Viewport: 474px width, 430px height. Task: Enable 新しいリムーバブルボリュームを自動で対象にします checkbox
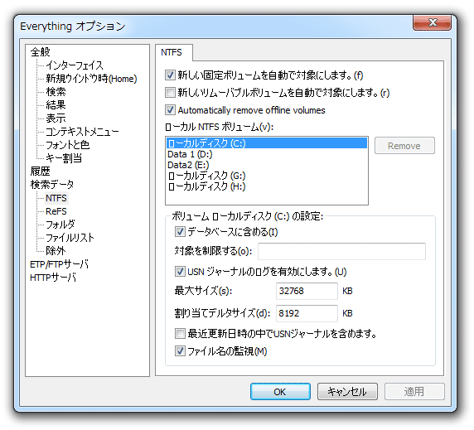click(170, 92)
